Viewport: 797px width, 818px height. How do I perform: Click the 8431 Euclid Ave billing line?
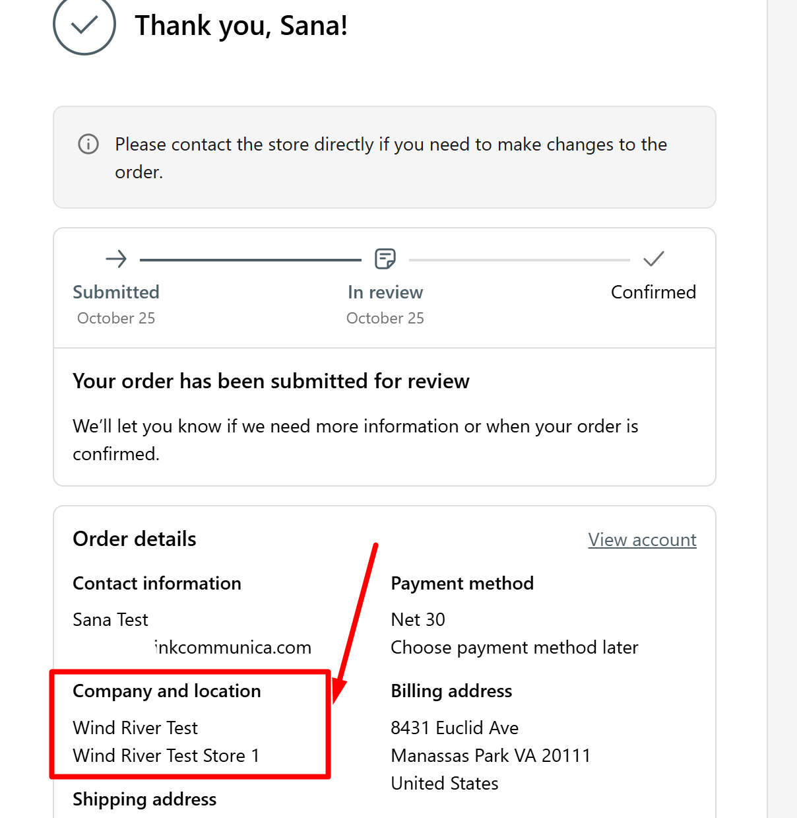point(455,728)
